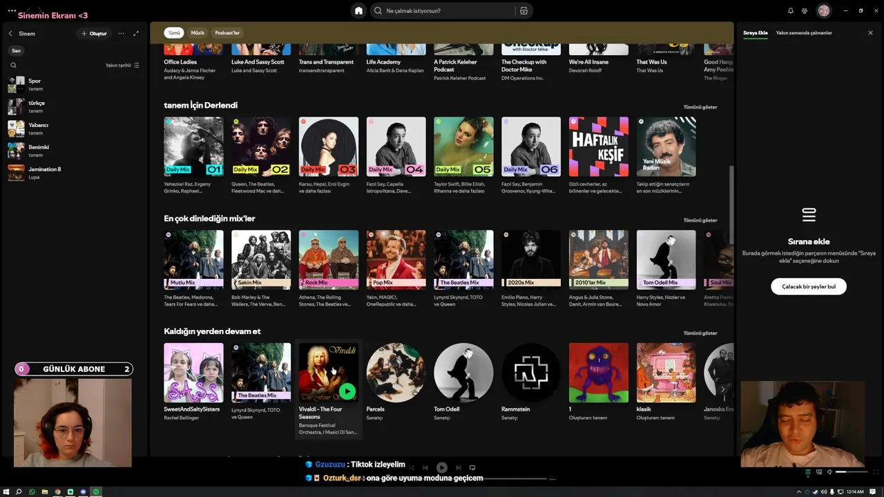884x497 pixels.
Task: Click the search magnifier in top bar
Action: pyautogui.click(x=378, y=10)
